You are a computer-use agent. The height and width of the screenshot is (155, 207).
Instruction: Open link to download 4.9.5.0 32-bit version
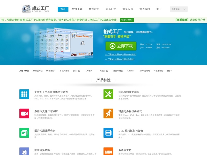(120, 59)
